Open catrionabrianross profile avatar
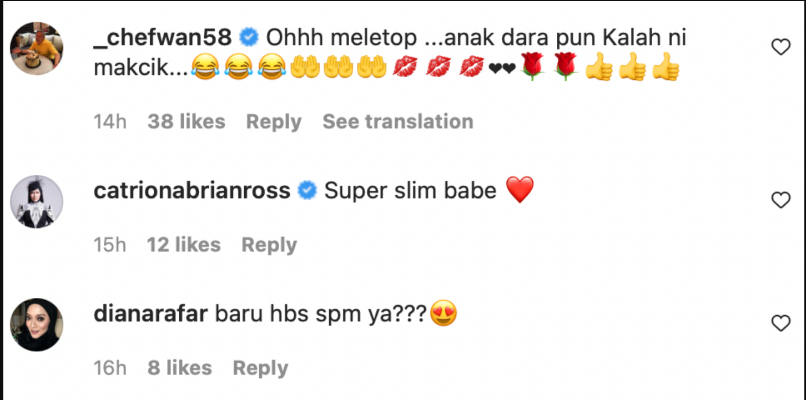 tap(37, 201)
